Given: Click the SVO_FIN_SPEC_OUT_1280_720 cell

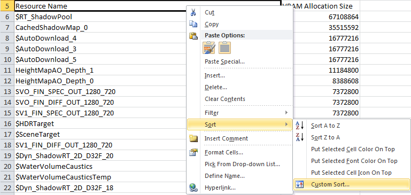Looking at the screenshot, I should tap(100, 92).
